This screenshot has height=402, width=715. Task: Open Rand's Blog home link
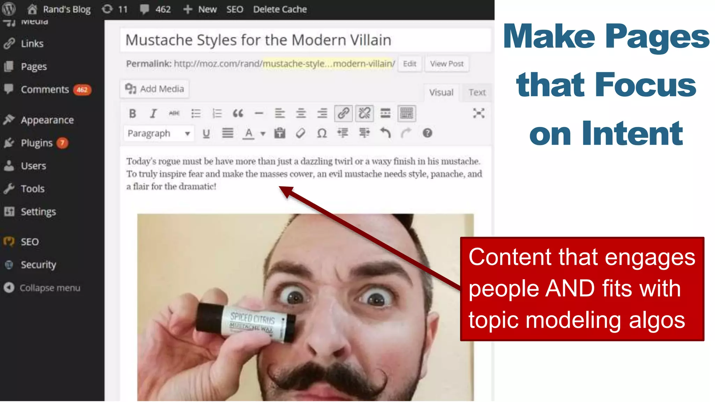(x=59, y=9)
